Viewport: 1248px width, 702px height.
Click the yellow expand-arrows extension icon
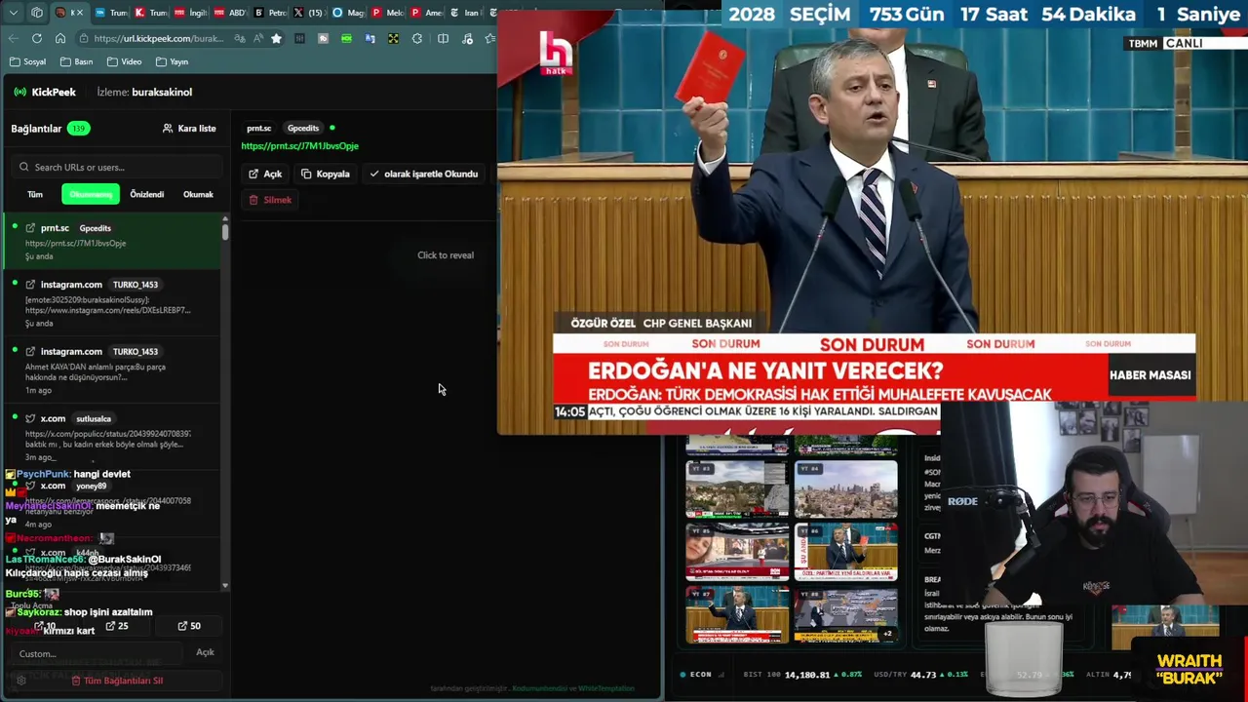tap(393, 38)
